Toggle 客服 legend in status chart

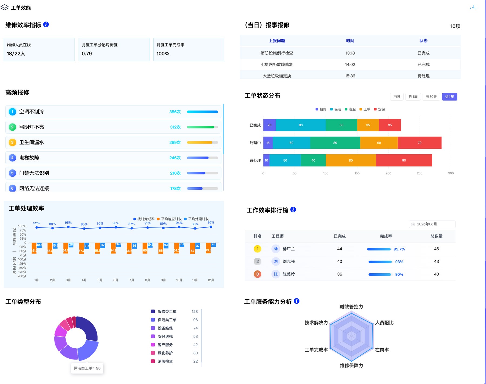[350, 109]
